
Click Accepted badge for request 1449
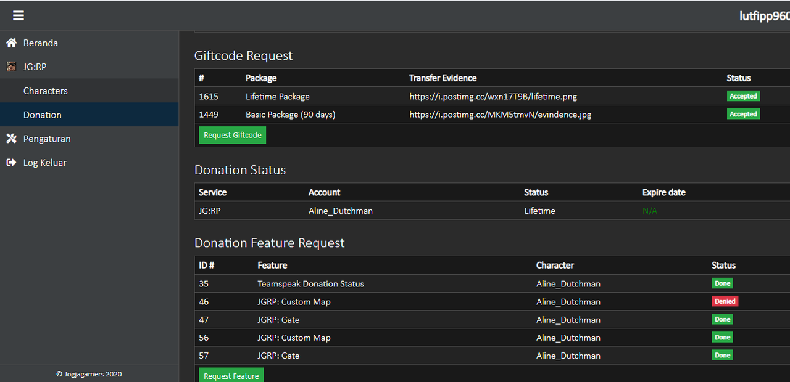(743, 114)
